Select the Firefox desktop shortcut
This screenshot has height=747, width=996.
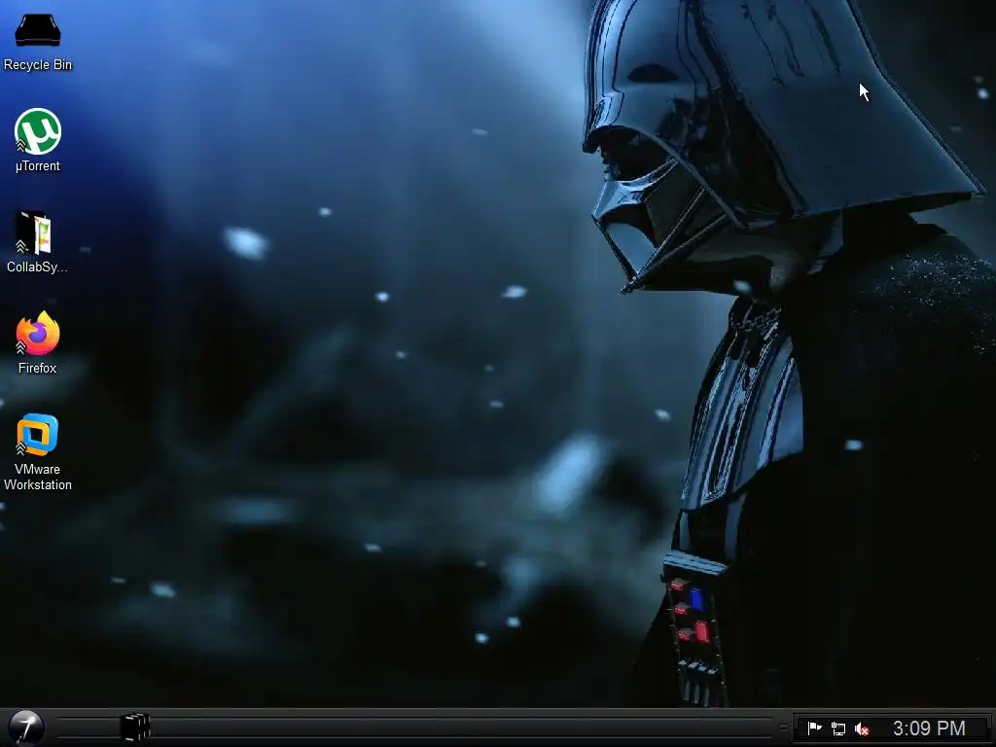[38, 342]
